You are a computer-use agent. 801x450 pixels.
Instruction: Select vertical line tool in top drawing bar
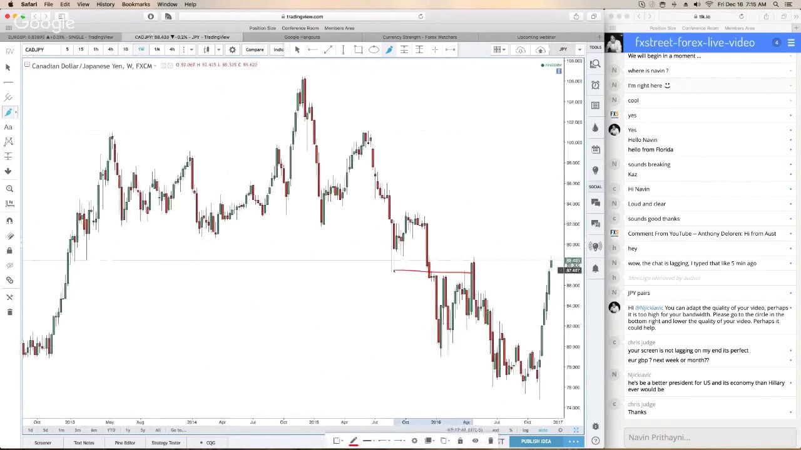coord(343,49)
